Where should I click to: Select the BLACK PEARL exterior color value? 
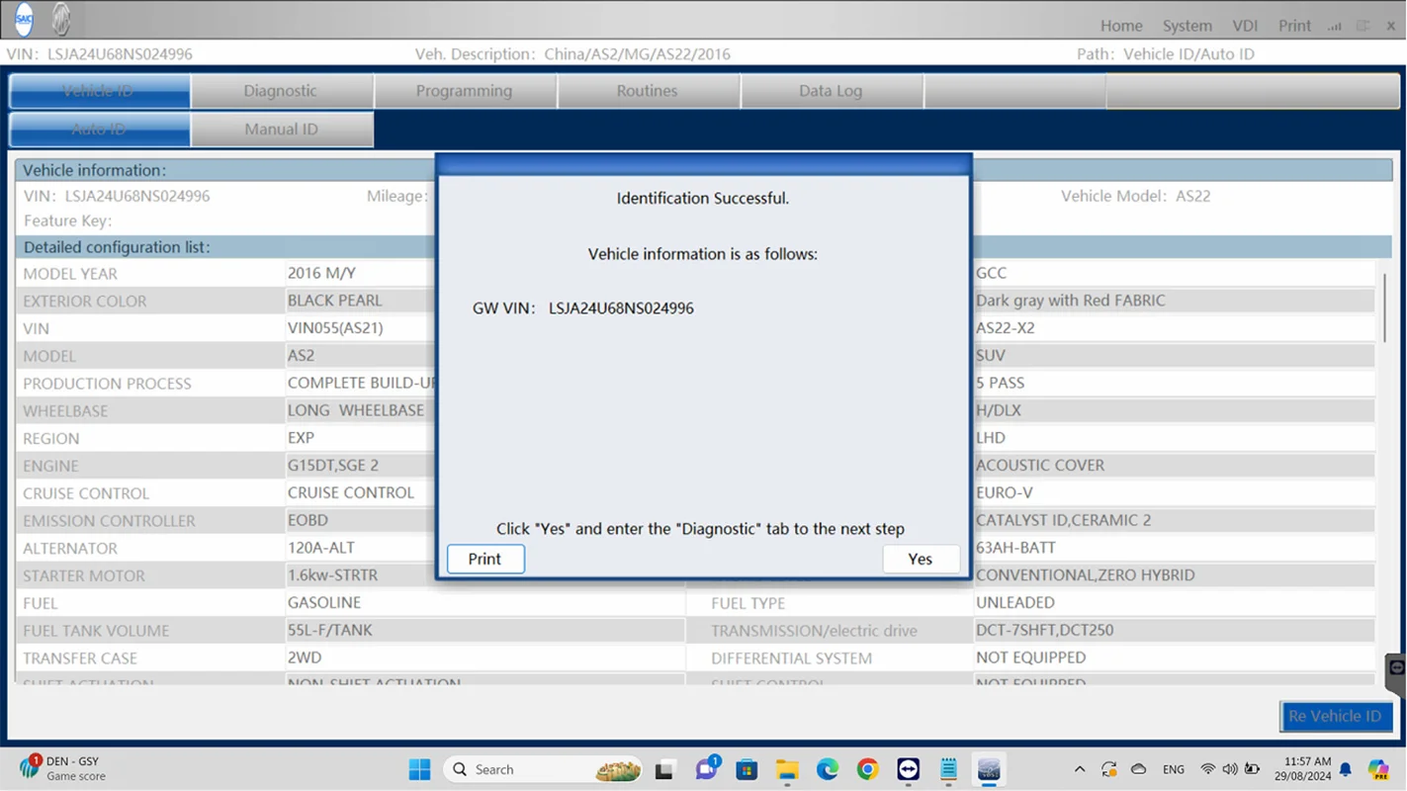(334, 301)
